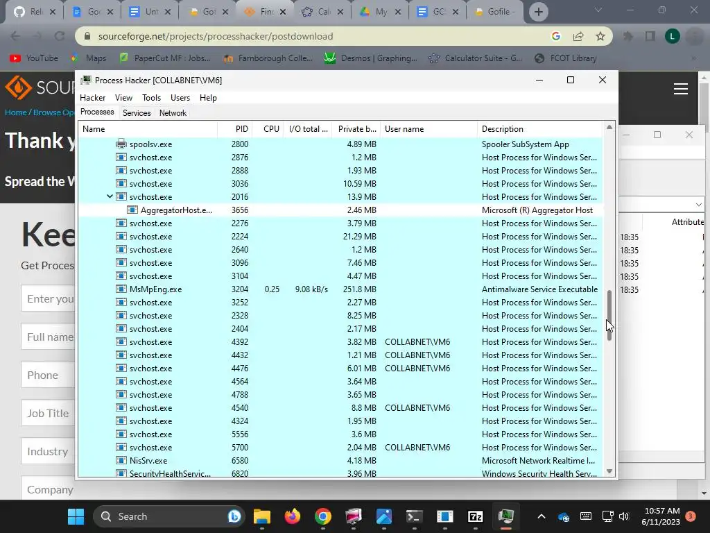Screen dimensions: 710x533
Task: Open the dropdown in the background window
Action: (x=698, y=205)
